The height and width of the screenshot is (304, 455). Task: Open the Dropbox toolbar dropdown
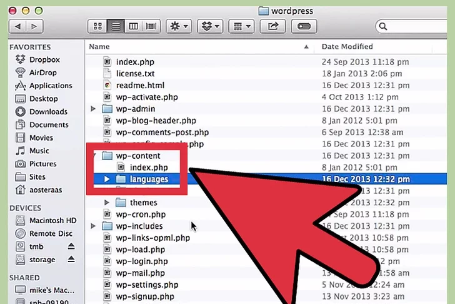(x=209, y=26)
